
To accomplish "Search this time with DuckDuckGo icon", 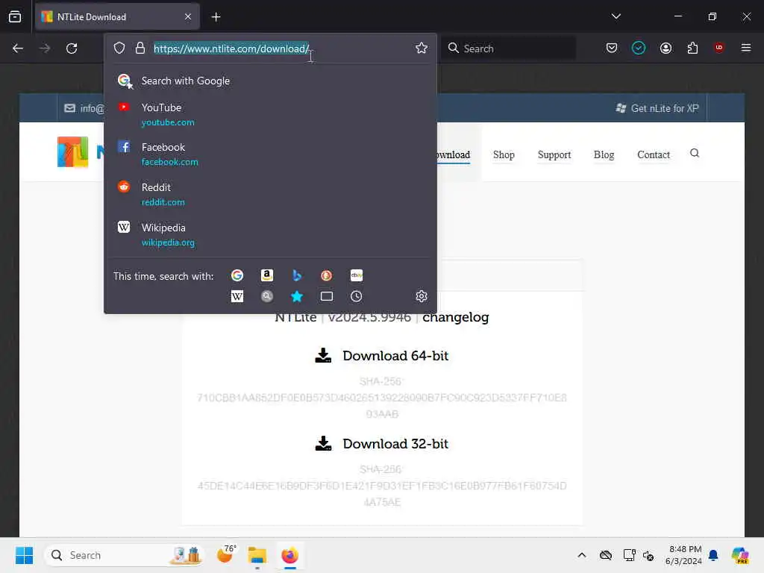I will pos(327,276).
